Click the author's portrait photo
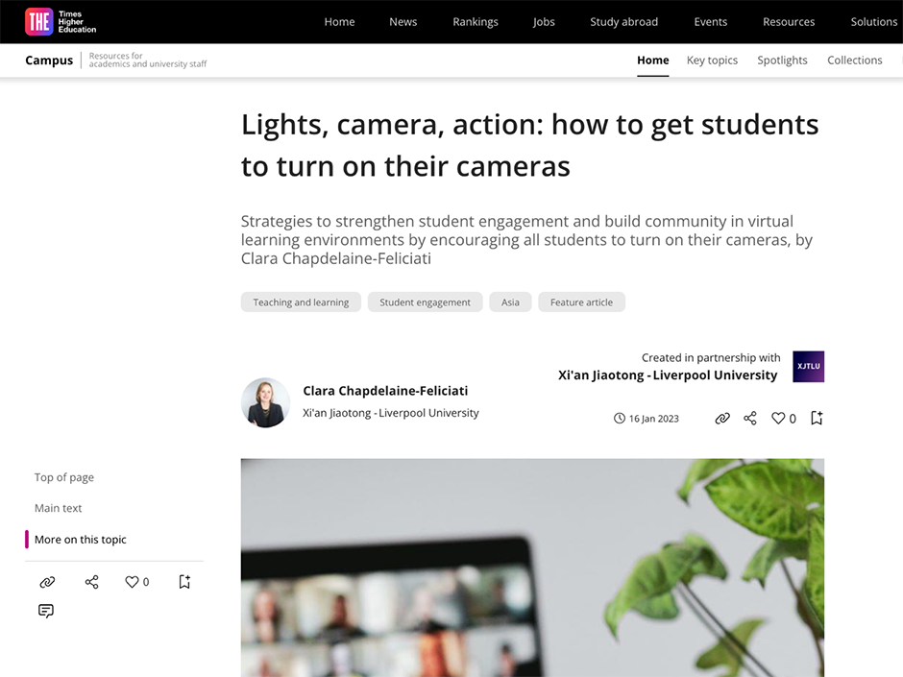Viewport: 903px width, 677px height. (x=265, y=402)
